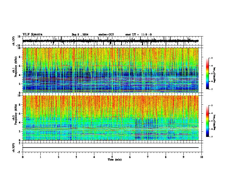The image size is (227, 176).
Task: Click the 'ch.1(V)' waveform axis label
Action: [14, 41]
